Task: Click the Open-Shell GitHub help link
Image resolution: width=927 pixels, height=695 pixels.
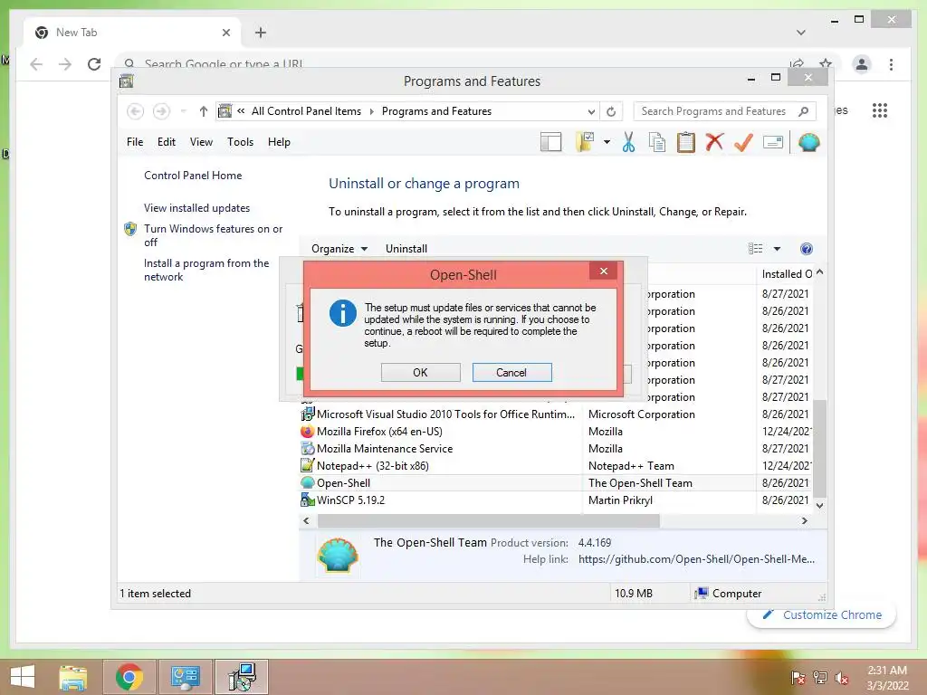Action: 696,559
